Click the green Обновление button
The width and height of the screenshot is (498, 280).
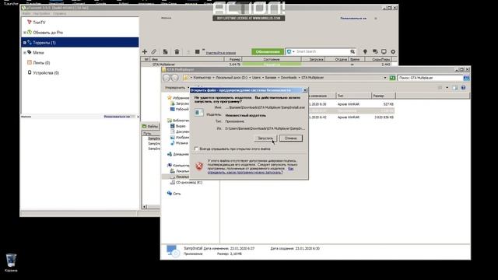pos(268,51)
